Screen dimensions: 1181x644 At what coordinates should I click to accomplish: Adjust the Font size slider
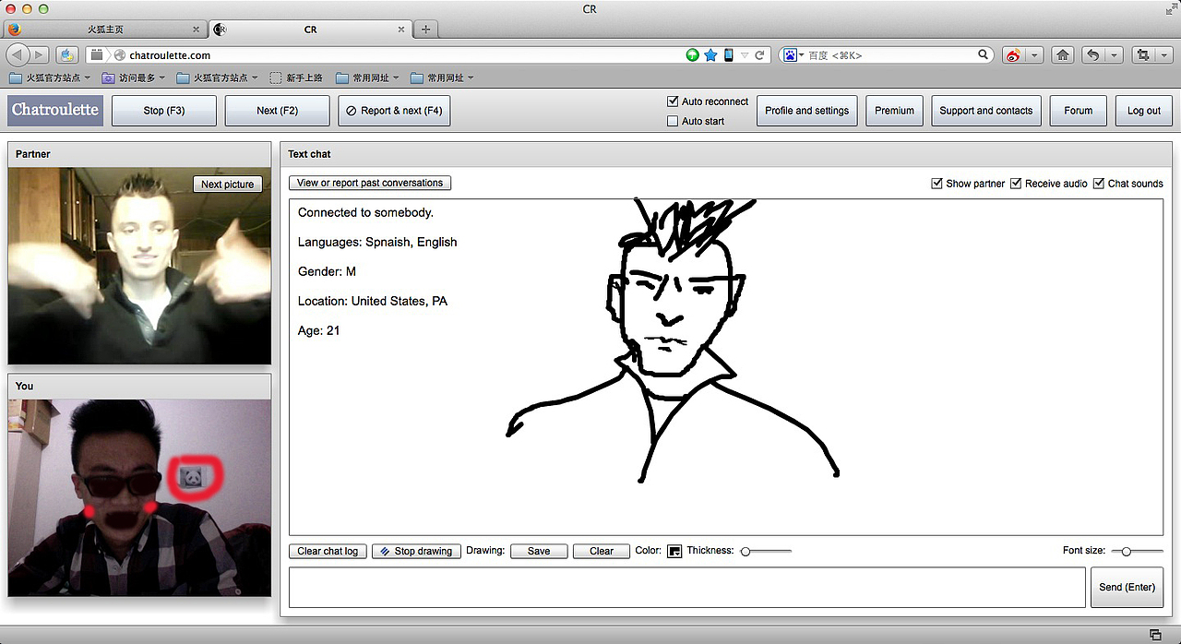[x=1137, y=551]
